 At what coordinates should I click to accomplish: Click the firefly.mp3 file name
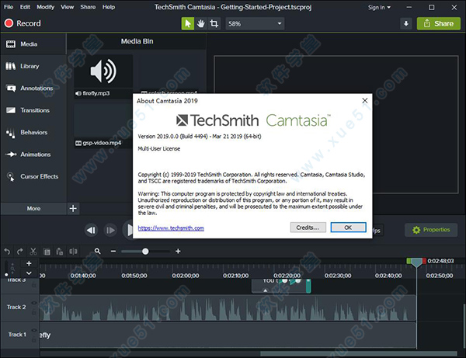96,93
